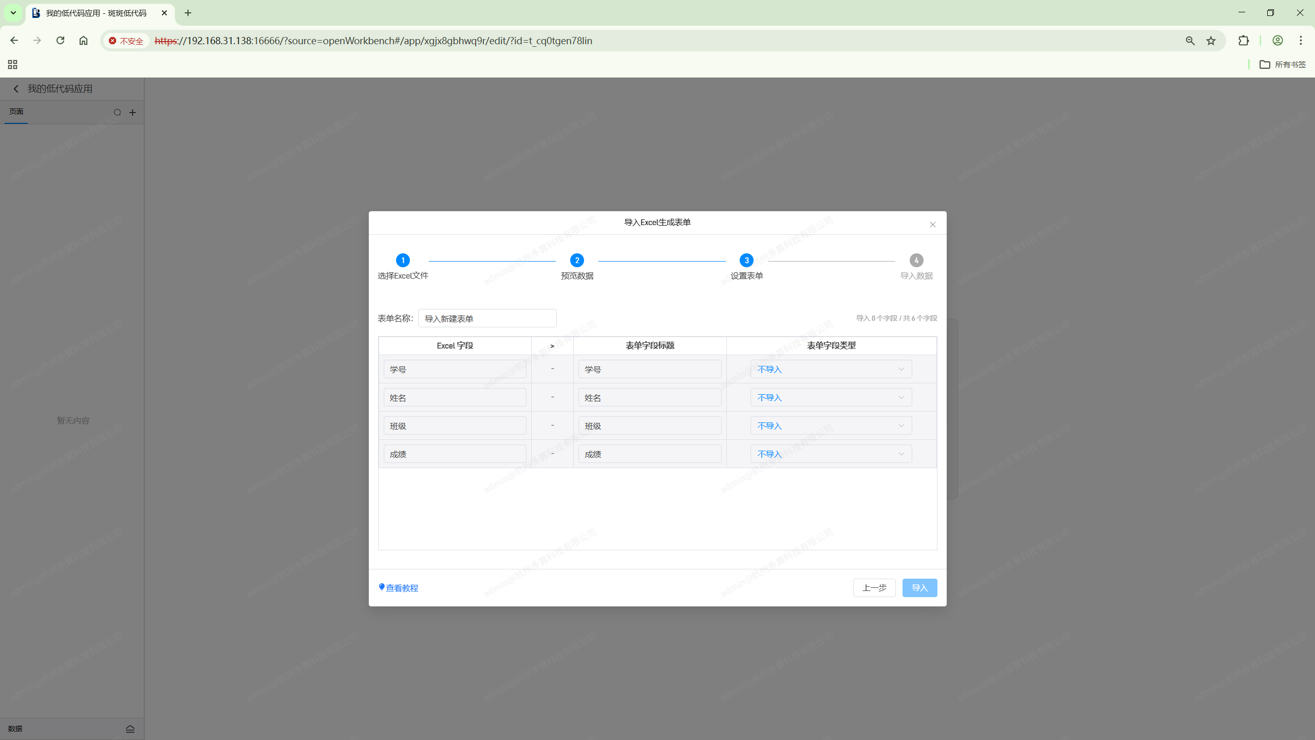Image resolution: width=1315 pixels, height=740 pixels.
Task: Open field type dropdown for 姓名
Action: point(831,397)
